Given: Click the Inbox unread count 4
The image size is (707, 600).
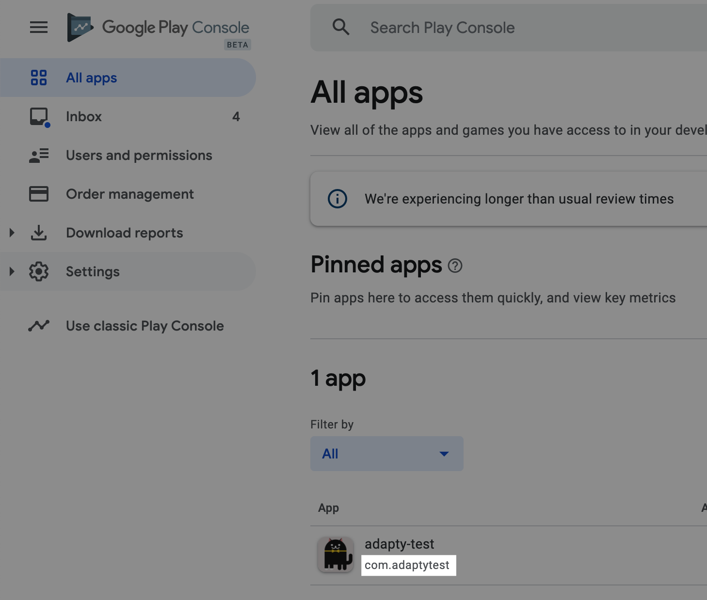Looking at the screenshot, I should click(236, 117).
